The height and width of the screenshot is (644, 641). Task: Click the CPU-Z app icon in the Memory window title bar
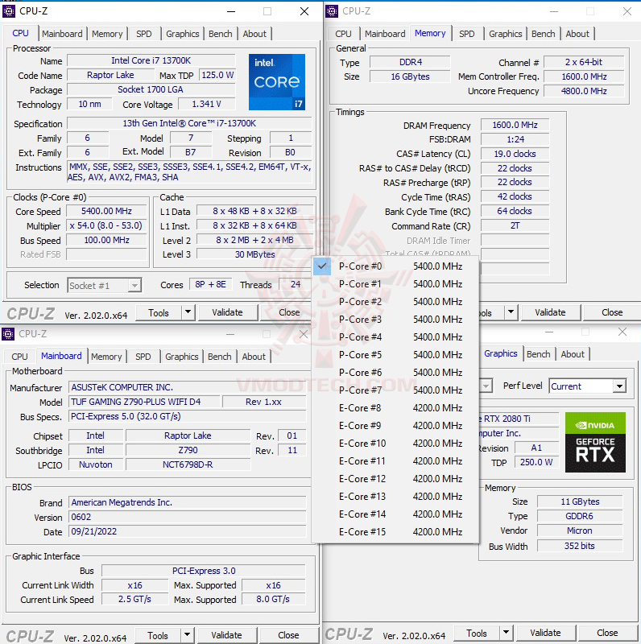(332, 11)
